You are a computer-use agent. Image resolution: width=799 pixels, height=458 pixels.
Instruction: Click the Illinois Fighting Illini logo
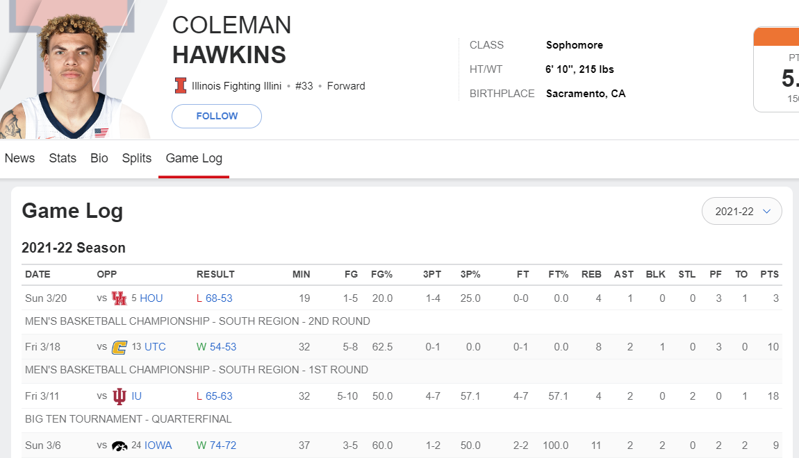click(x=181, y=86)
